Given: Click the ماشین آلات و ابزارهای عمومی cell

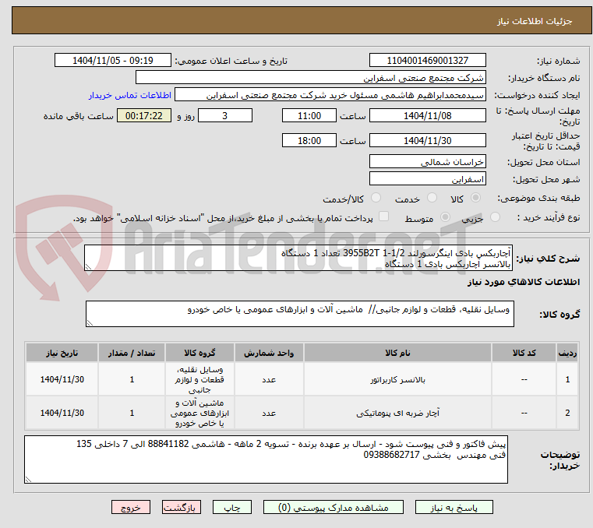Looking at the screenshot, I should click(x=199, y=413).
